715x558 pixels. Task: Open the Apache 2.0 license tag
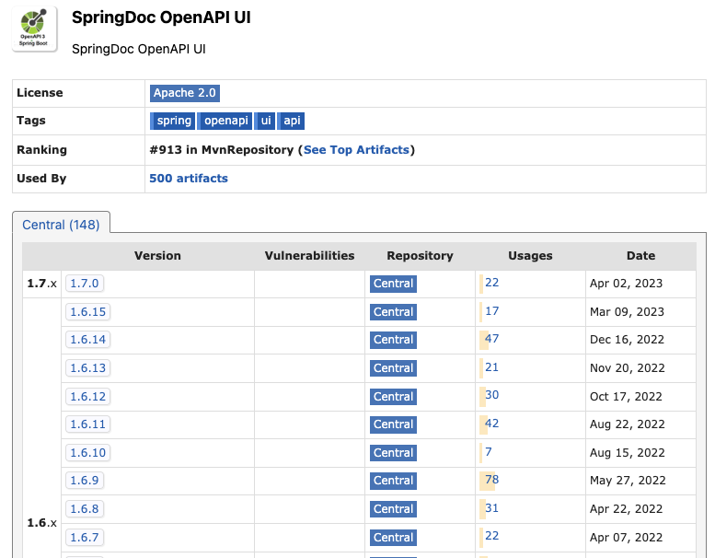pyautogui.click(x=185, y=93)
